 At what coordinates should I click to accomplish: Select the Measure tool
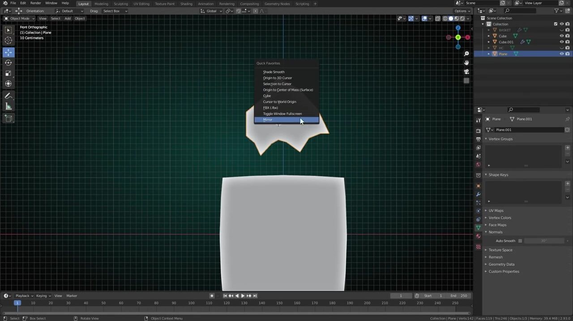click(x=8, y=106)
